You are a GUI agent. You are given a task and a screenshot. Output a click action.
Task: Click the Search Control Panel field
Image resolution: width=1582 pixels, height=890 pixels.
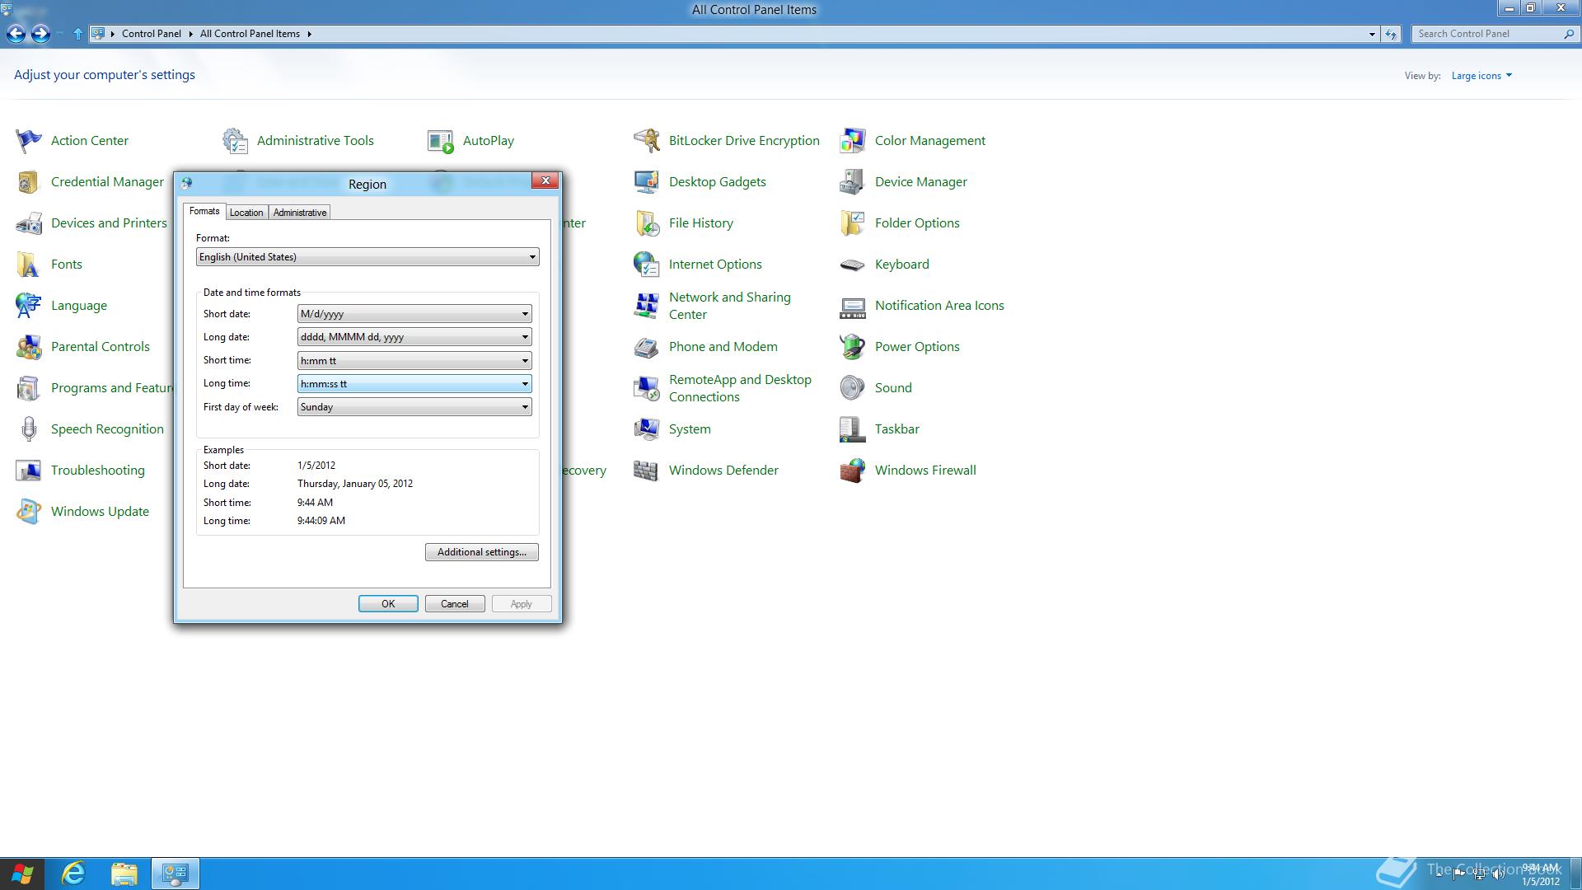tap(1487, 34)
